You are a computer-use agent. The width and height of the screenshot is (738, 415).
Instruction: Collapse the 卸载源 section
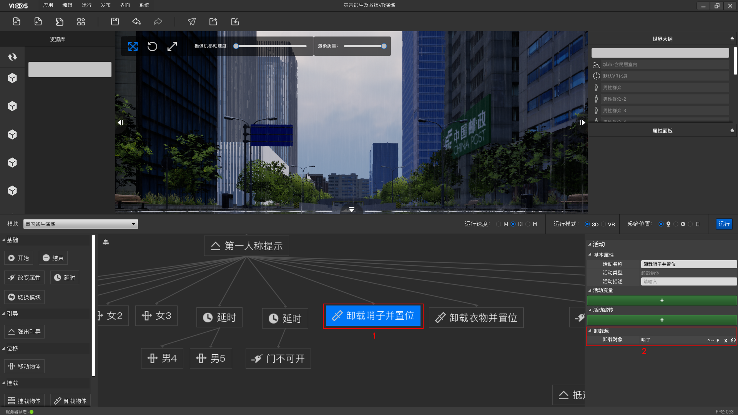point(590,330)
